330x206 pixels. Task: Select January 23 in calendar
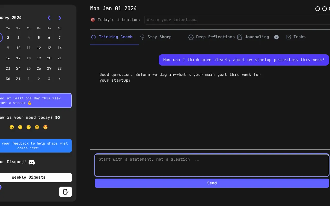8,68
